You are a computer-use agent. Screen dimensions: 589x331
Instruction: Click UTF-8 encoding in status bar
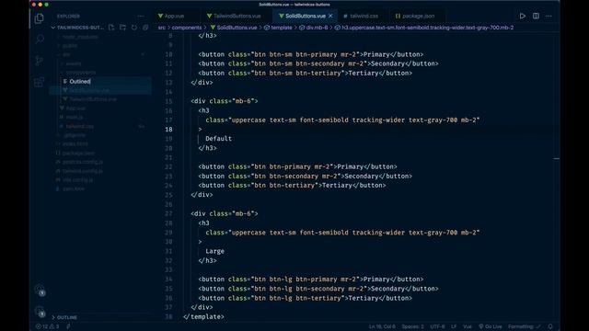(437, 326)
